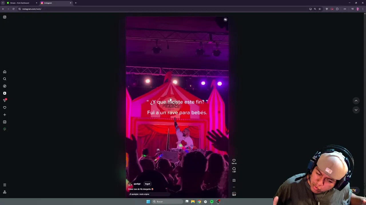366x205 pixels.
Task: Open the Chrome profile avatar
Action: (x=358, y=9)
